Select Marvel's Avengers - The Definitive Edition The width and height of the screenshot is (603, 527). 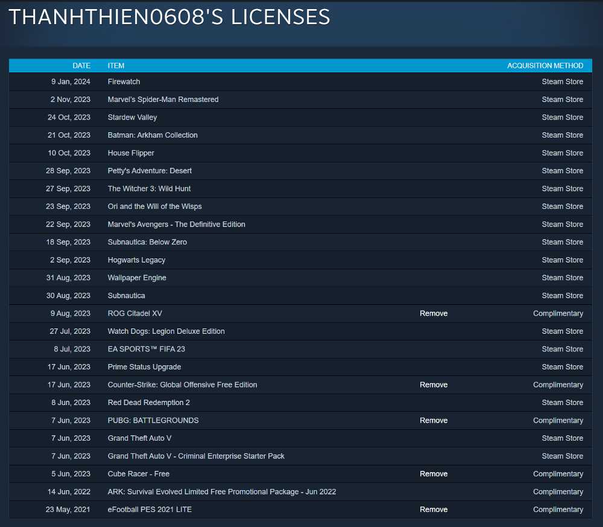point(177,224)
